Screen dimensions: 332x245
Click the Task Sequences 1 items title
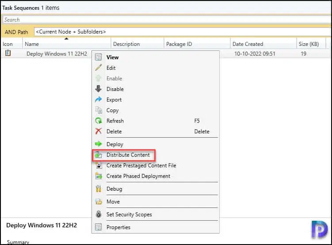pos(31,8)
